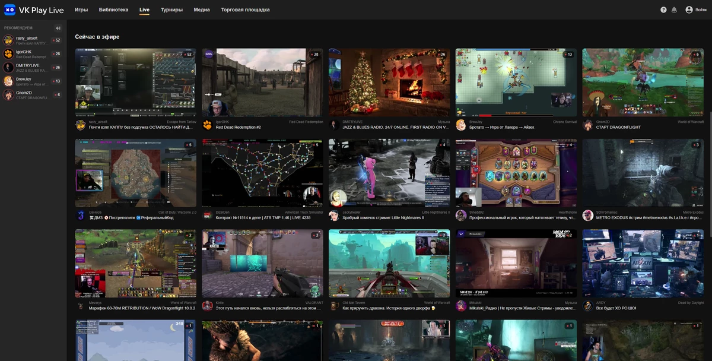Open the American Truck Simulator category link
This screenshot has width=712, height=361.
pos(304,212)
